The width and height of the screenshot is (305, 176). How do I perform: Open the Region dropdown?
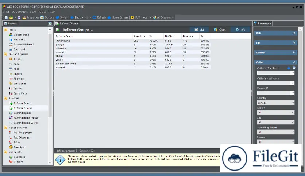pyautogui.click(x=275, y=112)
